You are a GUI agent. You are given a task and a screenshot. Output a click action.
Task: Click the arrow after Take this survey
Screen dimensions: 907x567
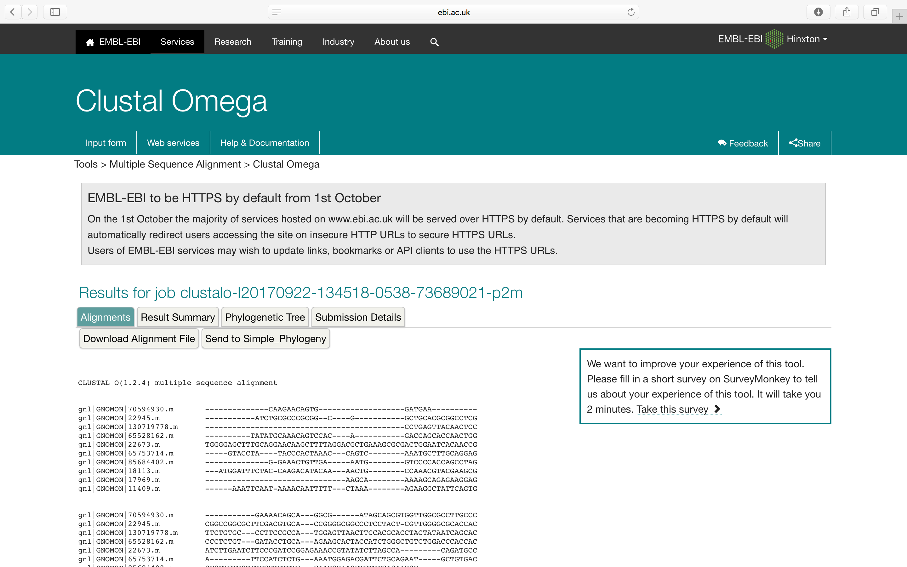click(717, 409)
